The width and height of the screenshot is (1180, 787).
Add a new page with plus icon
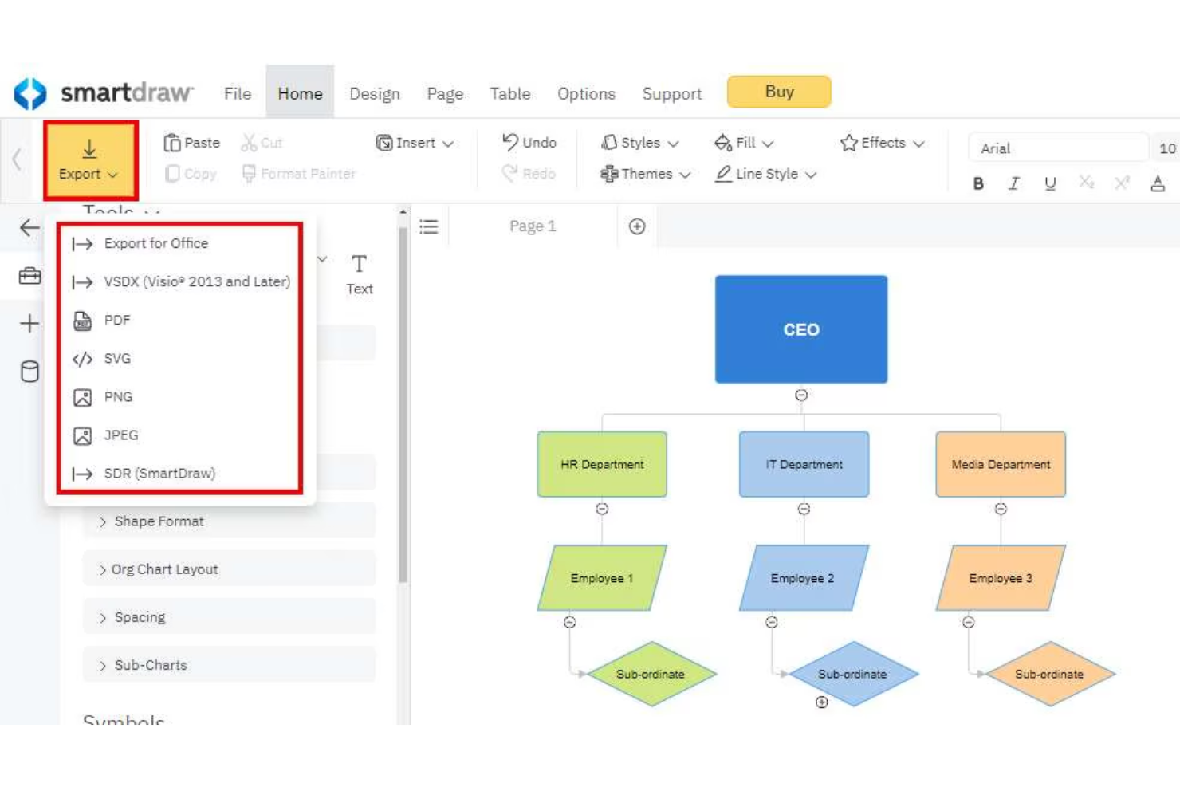pyautogui.click(x=637, y=226)
